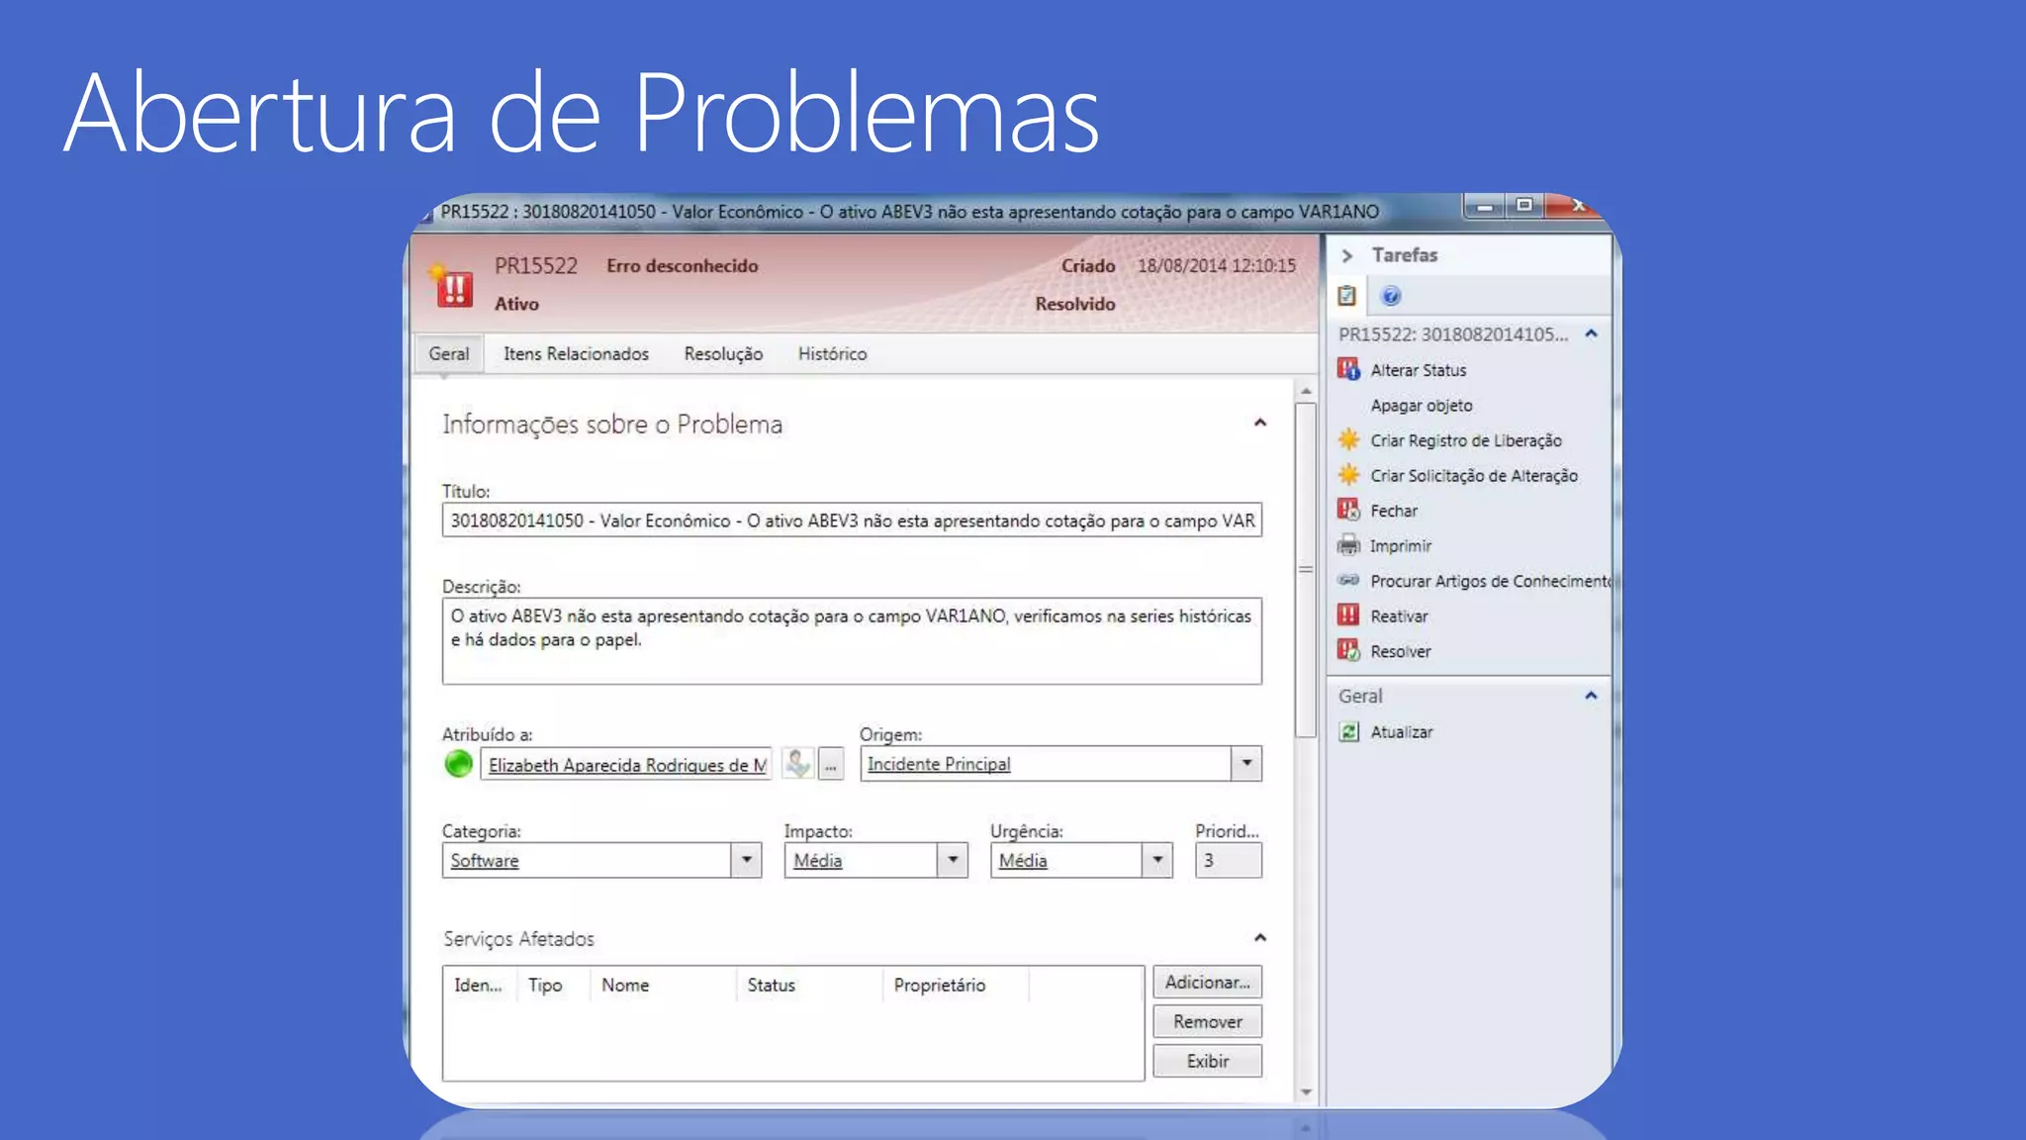Viewport: 2026px width, 1140px height.
Task: Open the Categoria dropdown
Action: (x=746, y=860)
